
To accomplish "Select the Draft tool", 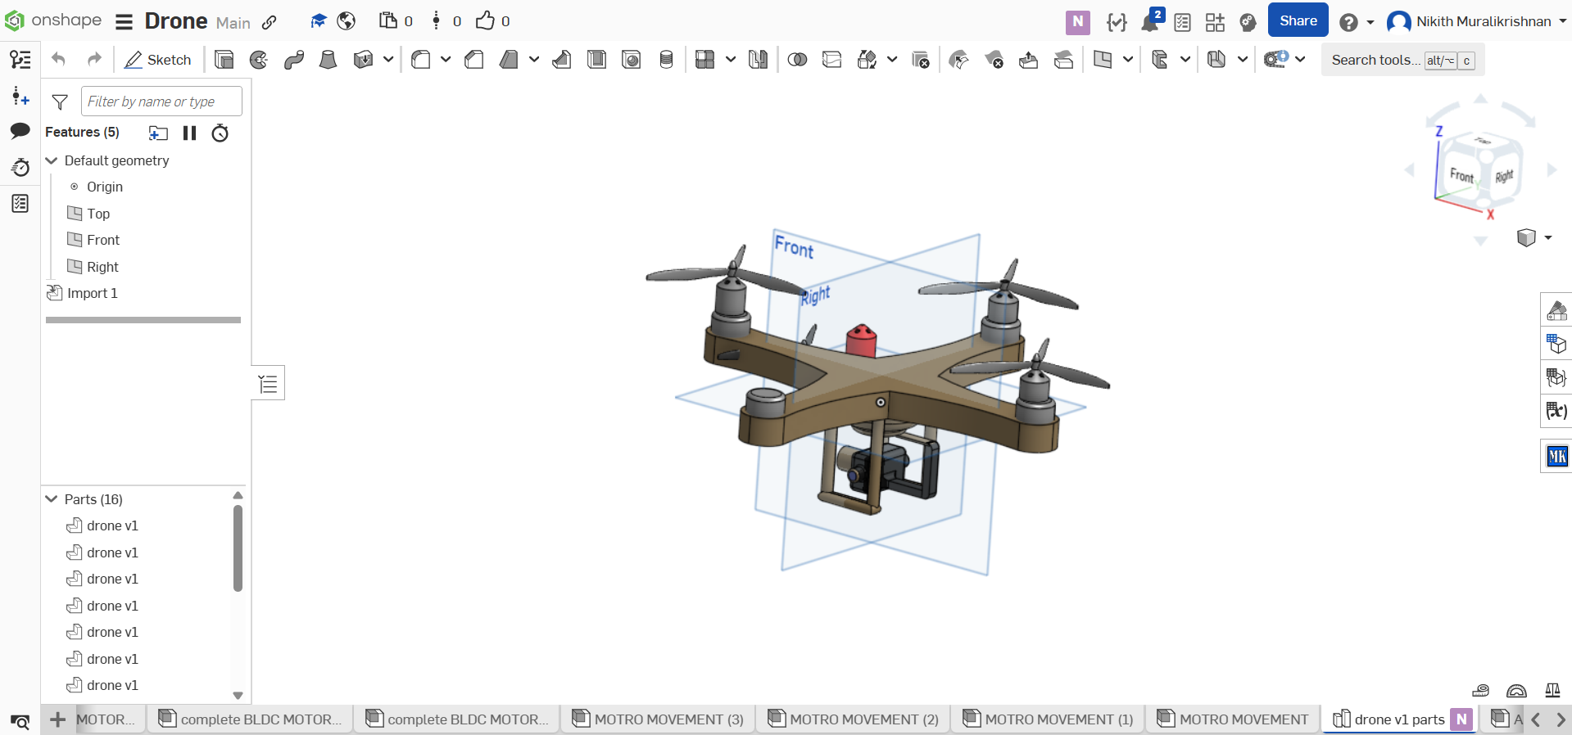I will point(509,60).
